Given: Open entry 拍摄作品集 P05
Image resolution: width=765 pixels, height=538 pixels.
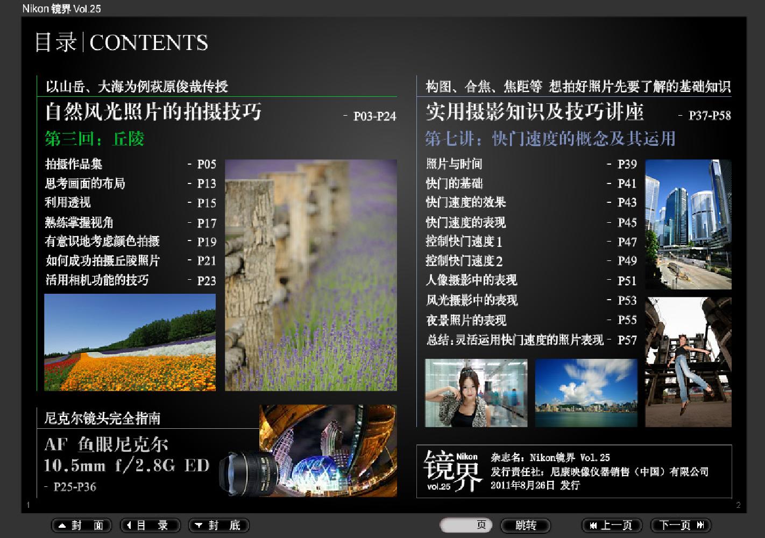Looking at the screenshot, I should (x=130, y=164).
